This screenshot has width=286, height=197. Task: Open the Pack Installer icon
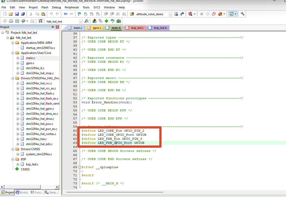[119, 21]
